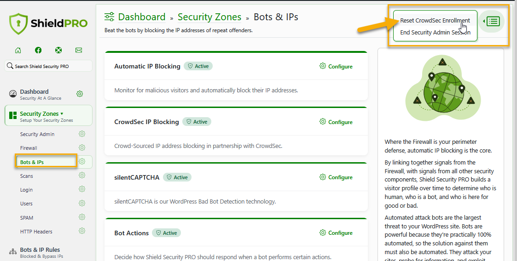
Task: Click Active badge on Bot Actions
Action: (x=167, y=233)
